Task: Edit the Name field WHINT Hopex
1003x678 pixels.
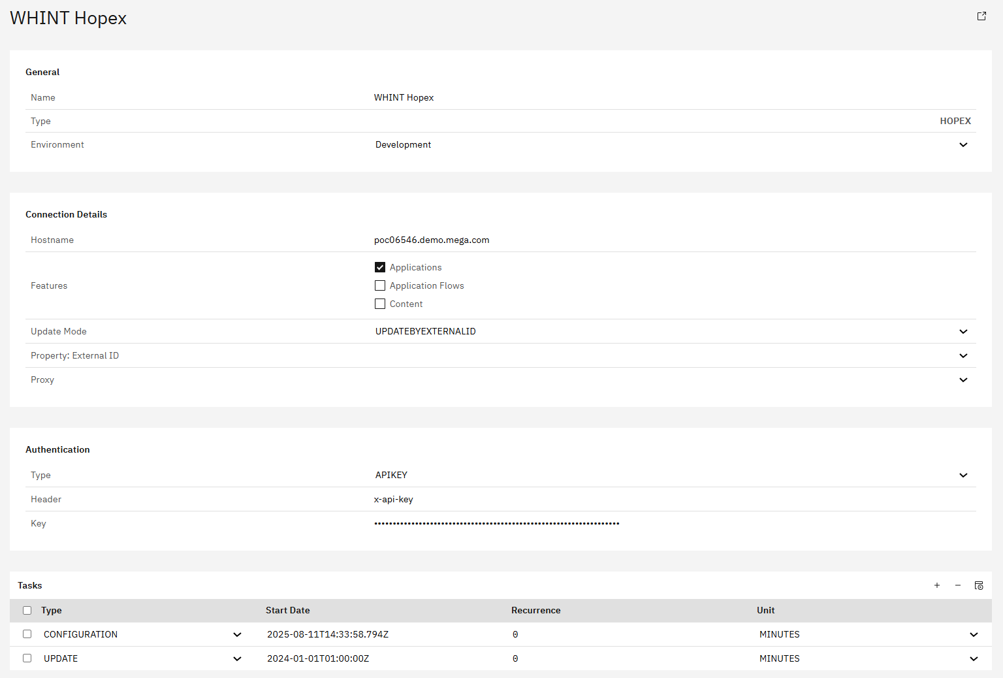Action: click(x=673, y=97)
